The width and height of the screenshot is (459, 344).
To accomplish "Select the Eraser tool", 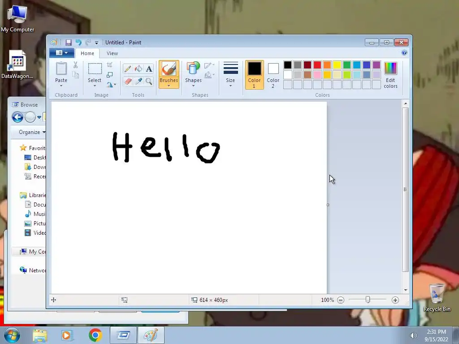I will coord(128,81).
